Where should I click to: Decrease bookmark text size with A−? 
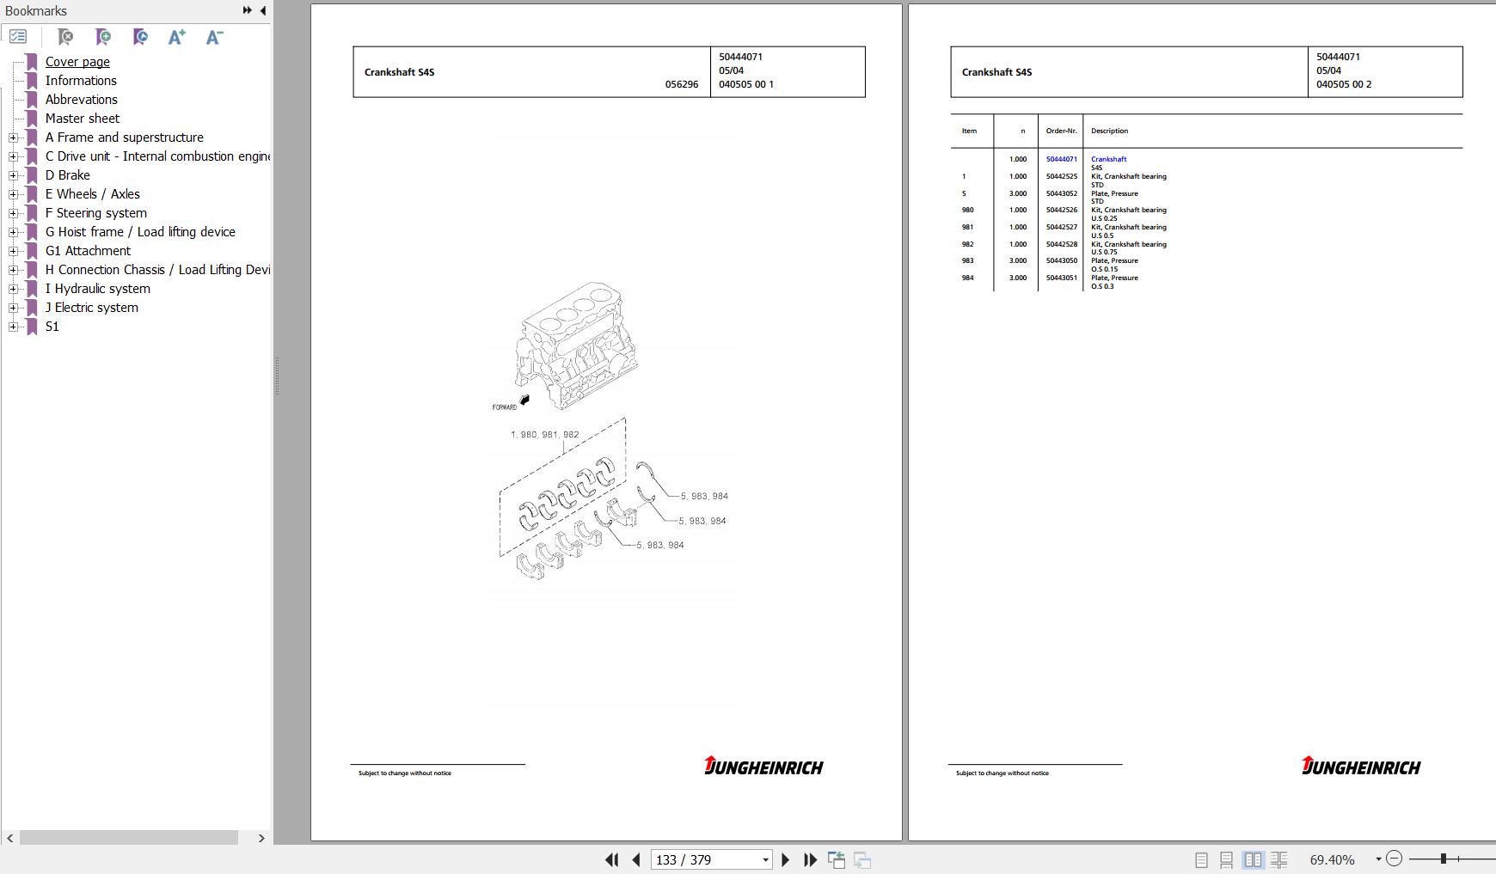click(214, 36)
